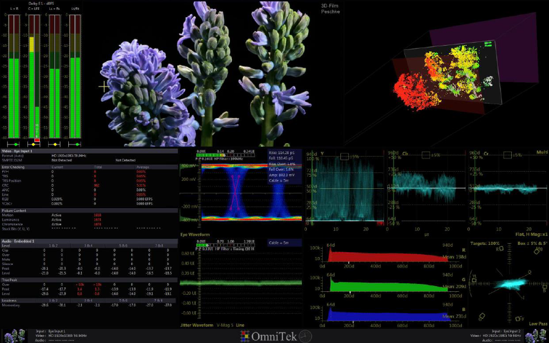Click the Dolby E 1 - dBFS title
549x343 pixels.
41,4
